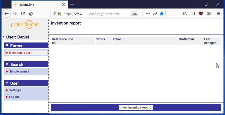Minimize the browser window
The image size is (225, 115).
(195, 4)
